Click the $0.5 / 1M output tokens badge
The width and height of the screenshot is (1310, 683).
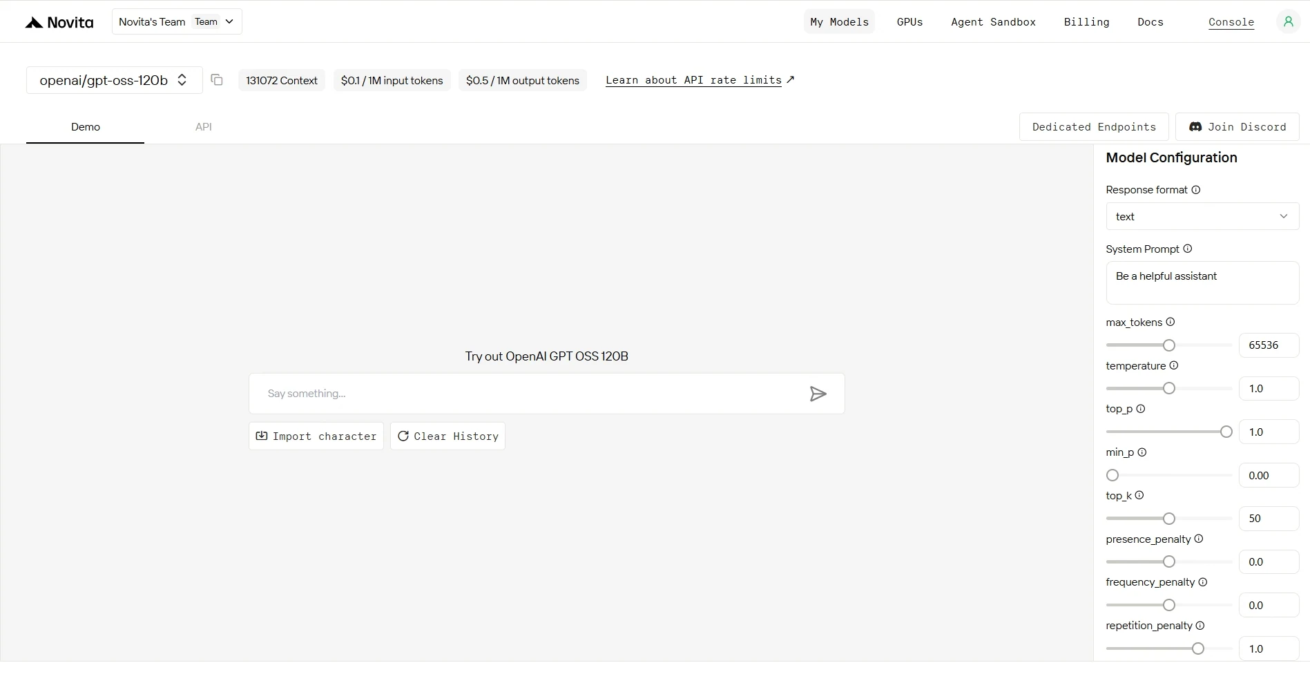pos(523,80)
